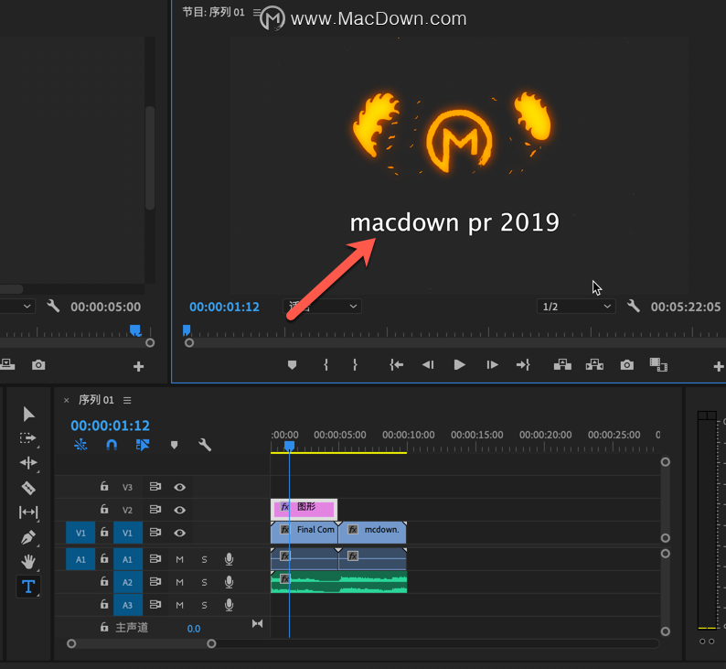Toggle Linked Selection in timeline
The height and width of the screenshot is (669, 726).
pyautogui.click(x=143, y=445)
